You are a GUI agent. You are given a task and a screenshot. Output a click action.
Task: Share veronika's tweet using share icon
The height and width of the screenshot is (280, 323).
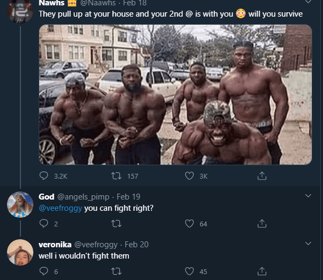pyautogui.click(x=262, y=271)
